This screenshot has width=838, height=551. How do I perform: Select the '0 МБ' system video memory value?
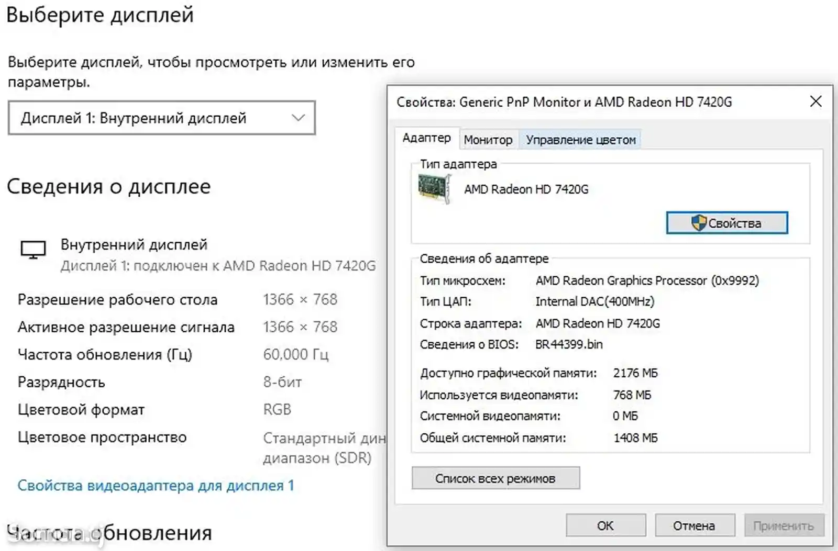pos(625,416)
